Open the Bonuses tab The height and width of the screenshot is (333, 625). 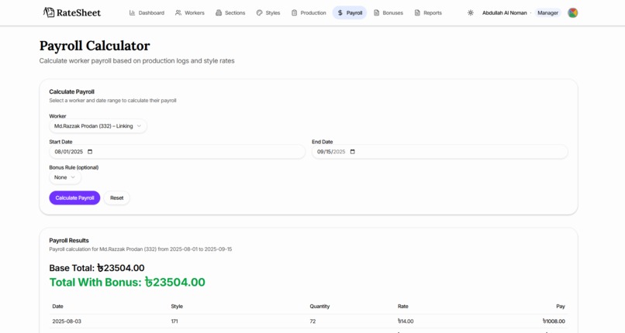[388, 12]
